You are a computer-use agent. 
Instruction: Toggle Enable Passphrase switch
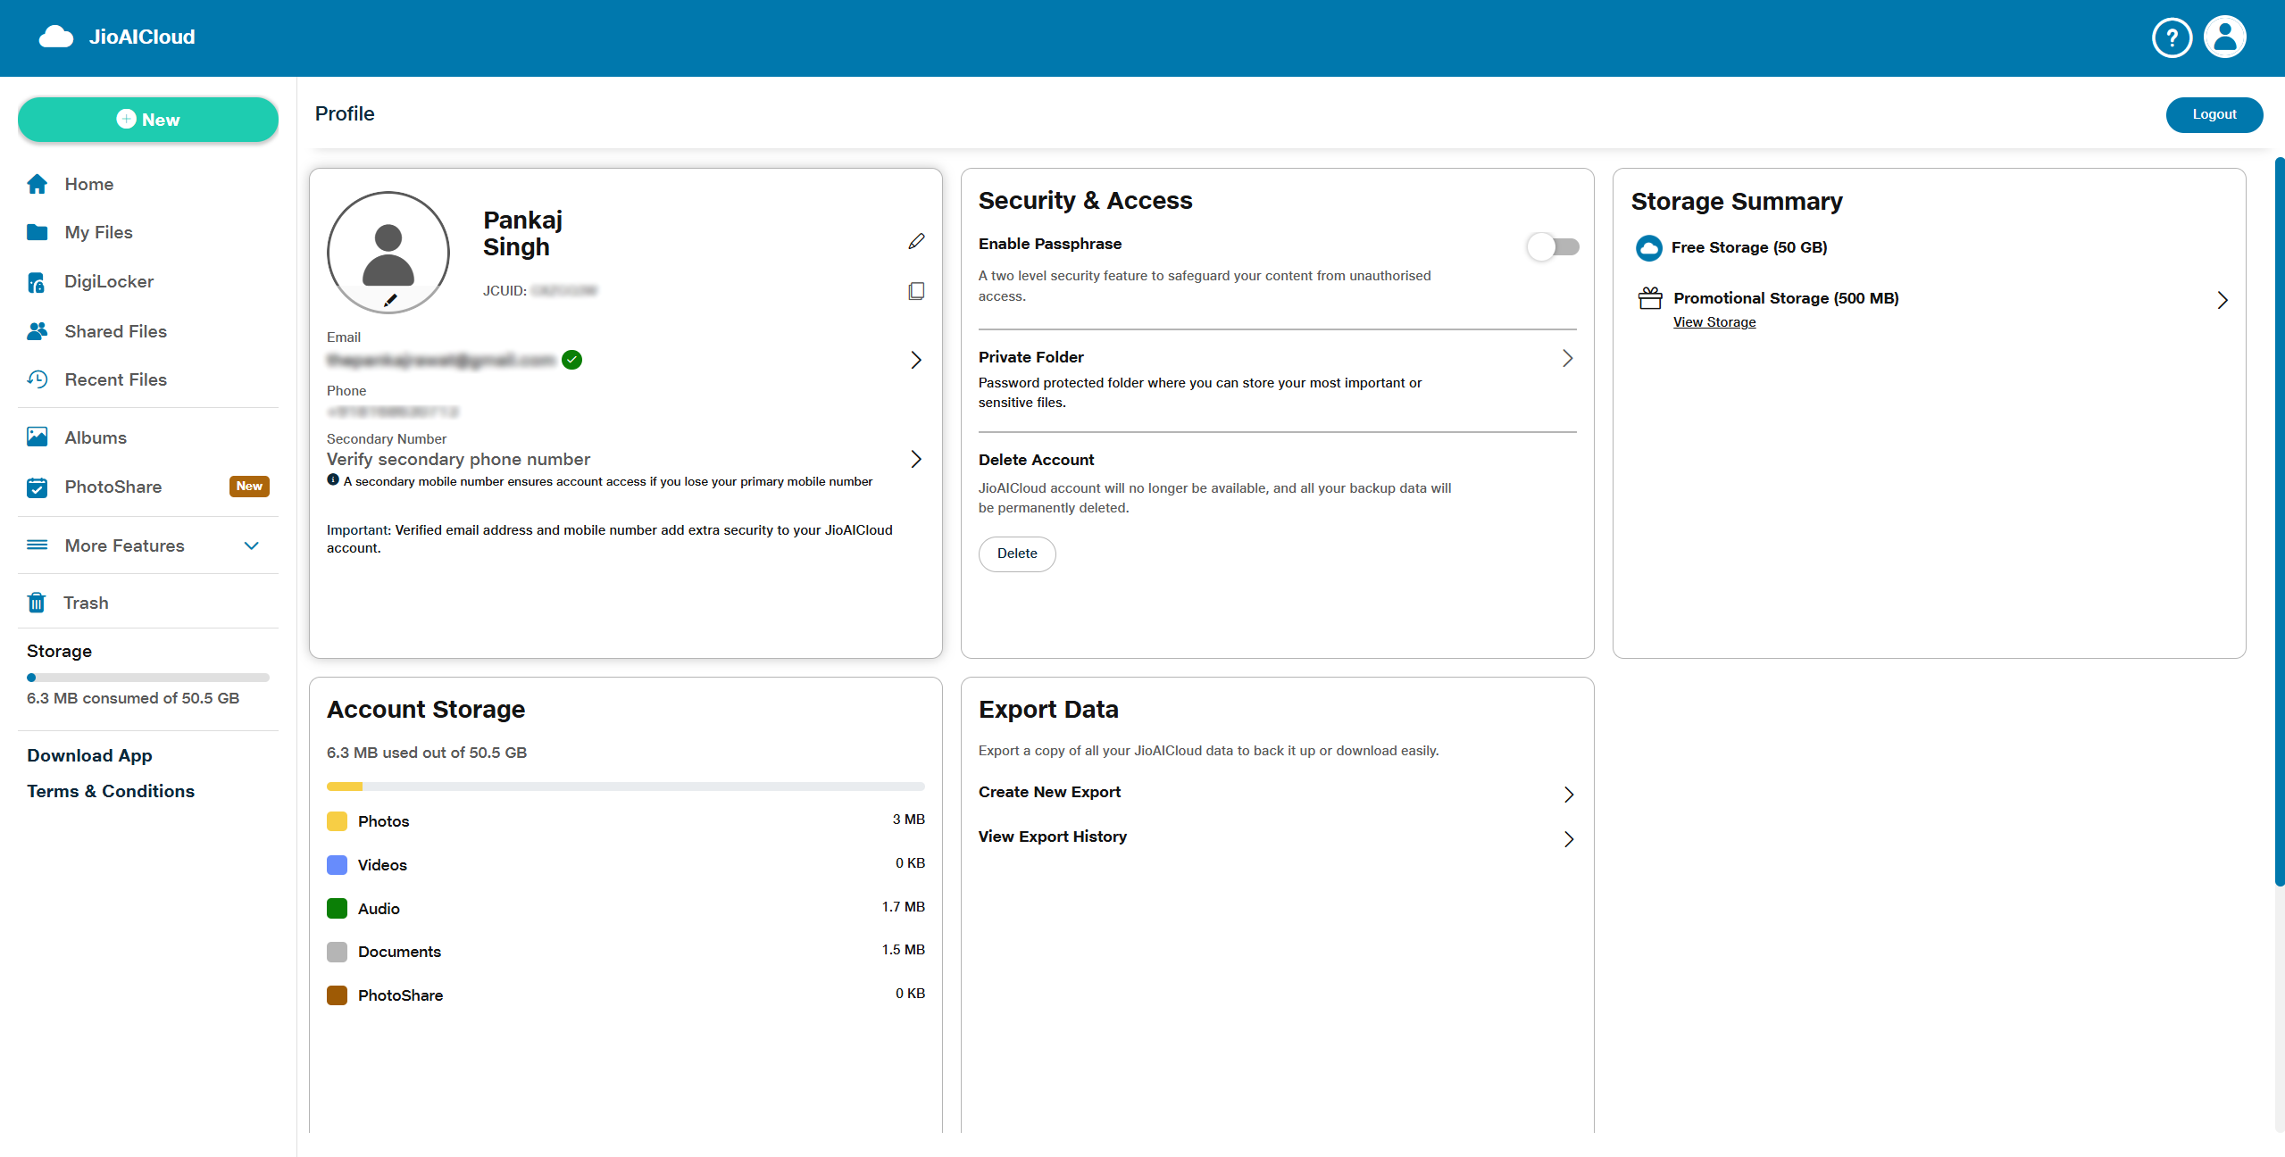coord(1553,246)
